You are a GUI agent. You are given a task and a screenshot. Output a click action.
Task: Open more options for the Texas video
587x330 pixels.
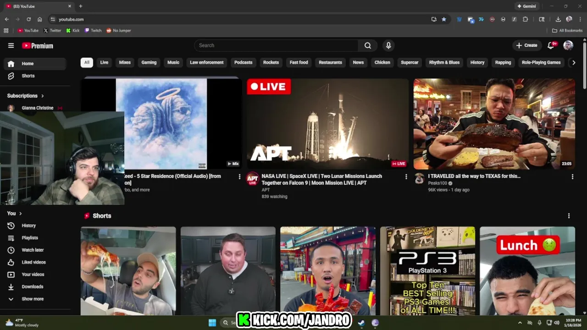(572, 176)
